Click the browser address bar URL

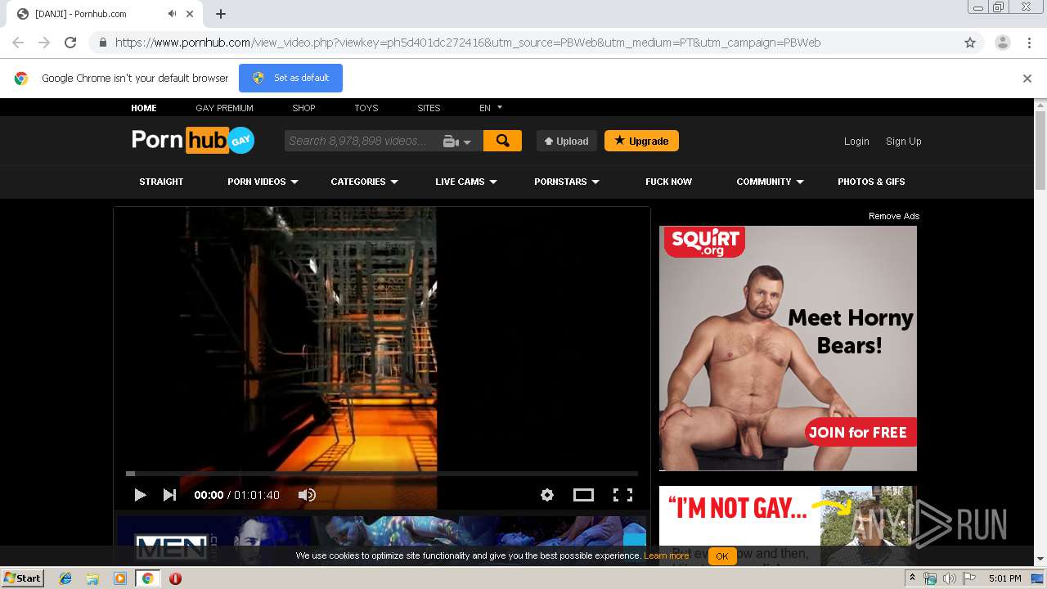tap(468, 43)
